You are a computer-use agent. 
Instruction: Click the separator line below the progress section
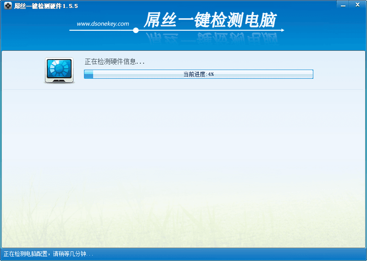coord(183,89)
